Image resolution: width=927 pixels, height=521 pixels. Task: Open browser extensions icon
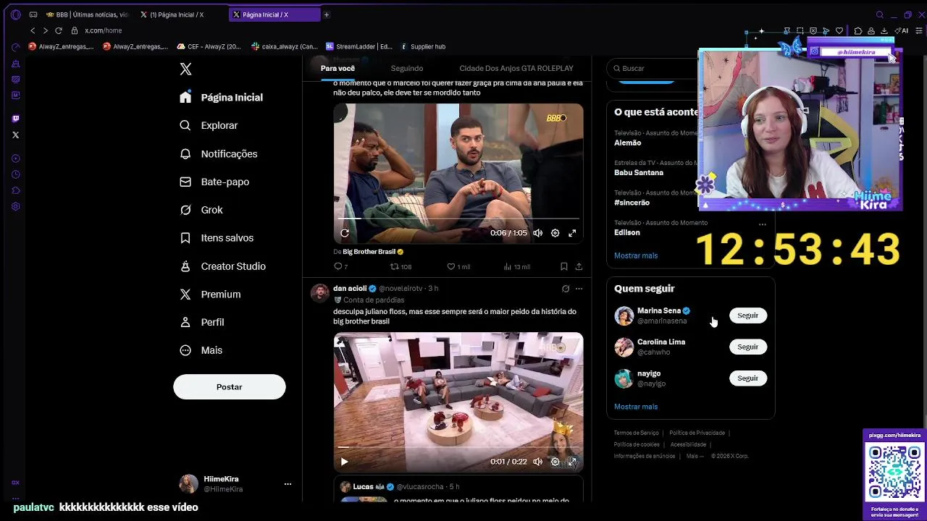coord(858,30)
